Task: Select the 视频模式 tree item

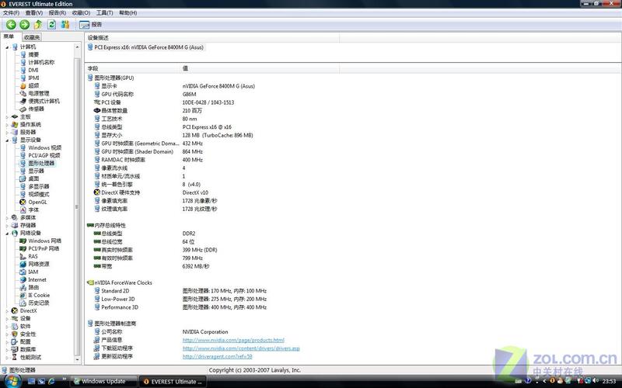Action: point(38,195)
